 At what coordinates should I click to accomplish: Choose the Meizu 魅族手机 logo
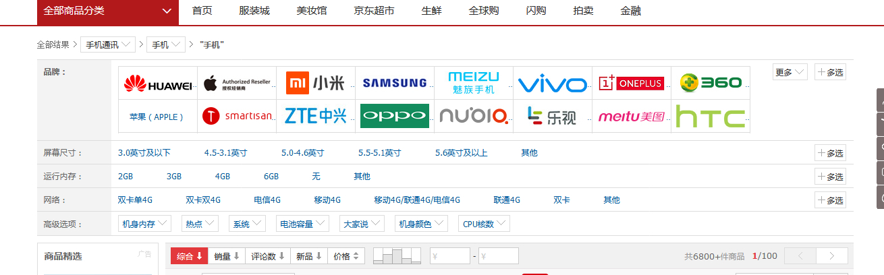click(x=474, y=83)
